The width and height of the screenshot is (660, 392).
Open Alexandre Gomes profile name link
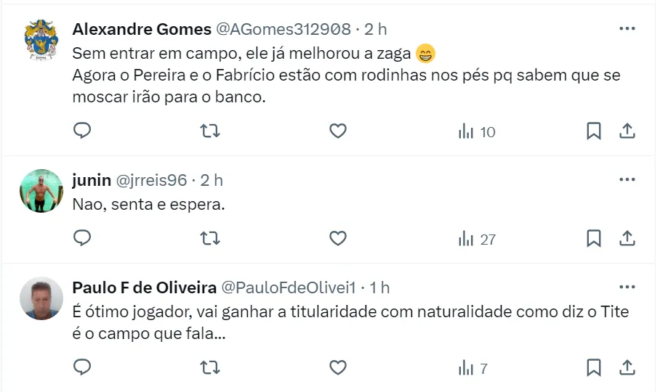click(x=140, y=29)
